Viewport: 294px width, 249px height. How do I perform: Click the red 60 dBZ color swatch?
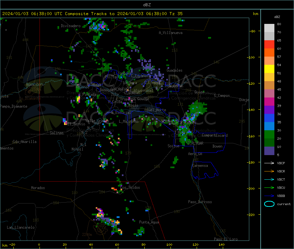point(269,44)
